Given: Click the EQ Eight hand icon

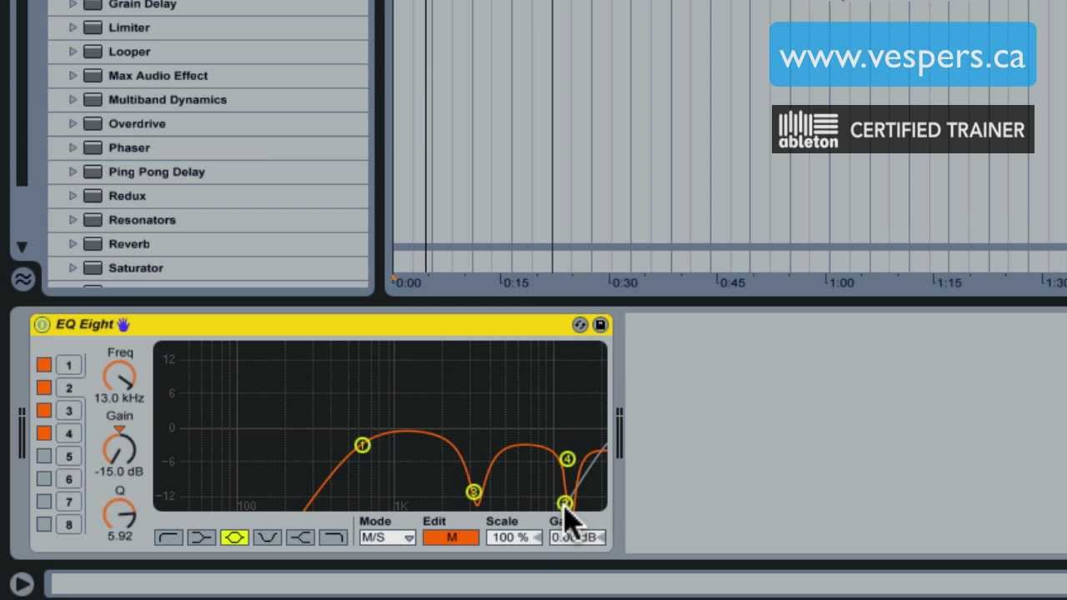Looking at the screenshot, I should point(123,324).
